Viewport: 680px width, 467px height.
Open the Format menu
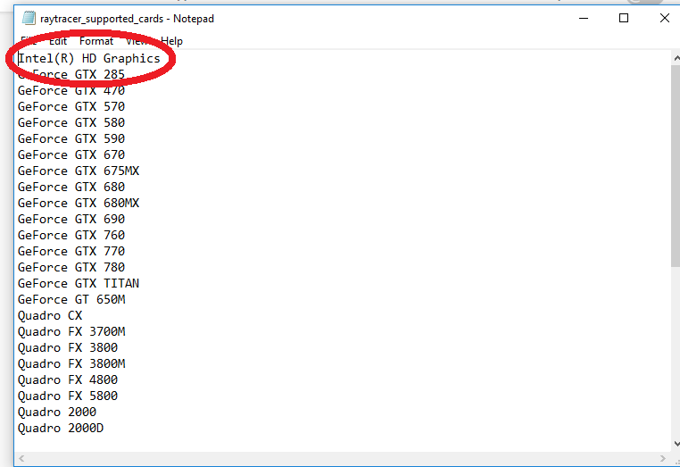[x=96, y=41]
